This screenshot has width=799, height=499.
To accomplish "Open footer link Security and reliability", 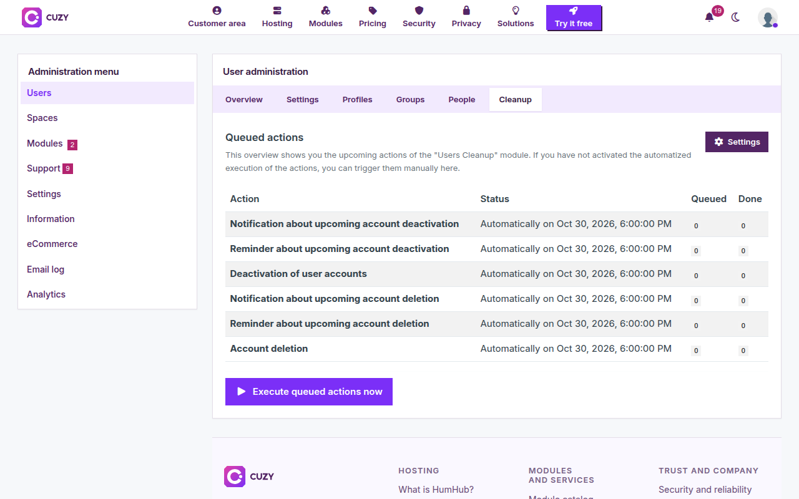I will (x=705, y=490).
